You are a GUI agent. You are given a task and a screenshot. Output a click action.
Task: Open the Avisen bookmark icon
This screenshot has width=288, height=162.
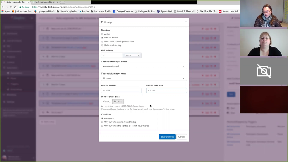click(220, 12)
